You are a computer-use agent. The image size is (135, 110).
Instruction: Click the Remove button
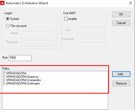click(121, 83)
